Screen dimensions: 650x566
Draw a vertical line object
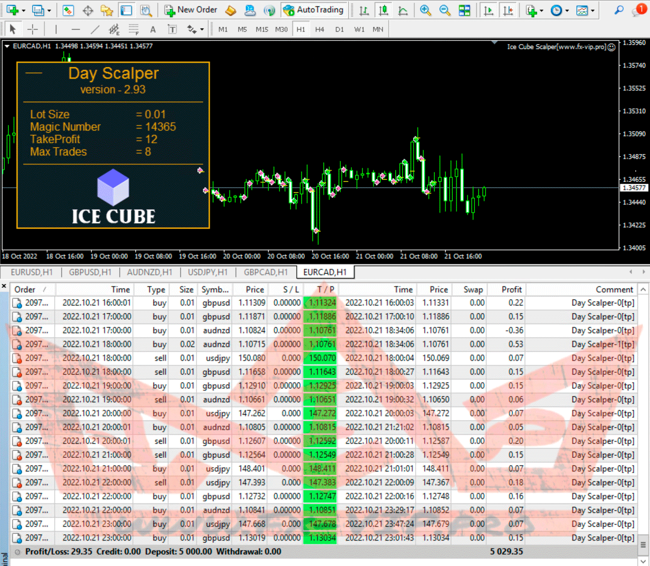[56, 29]
